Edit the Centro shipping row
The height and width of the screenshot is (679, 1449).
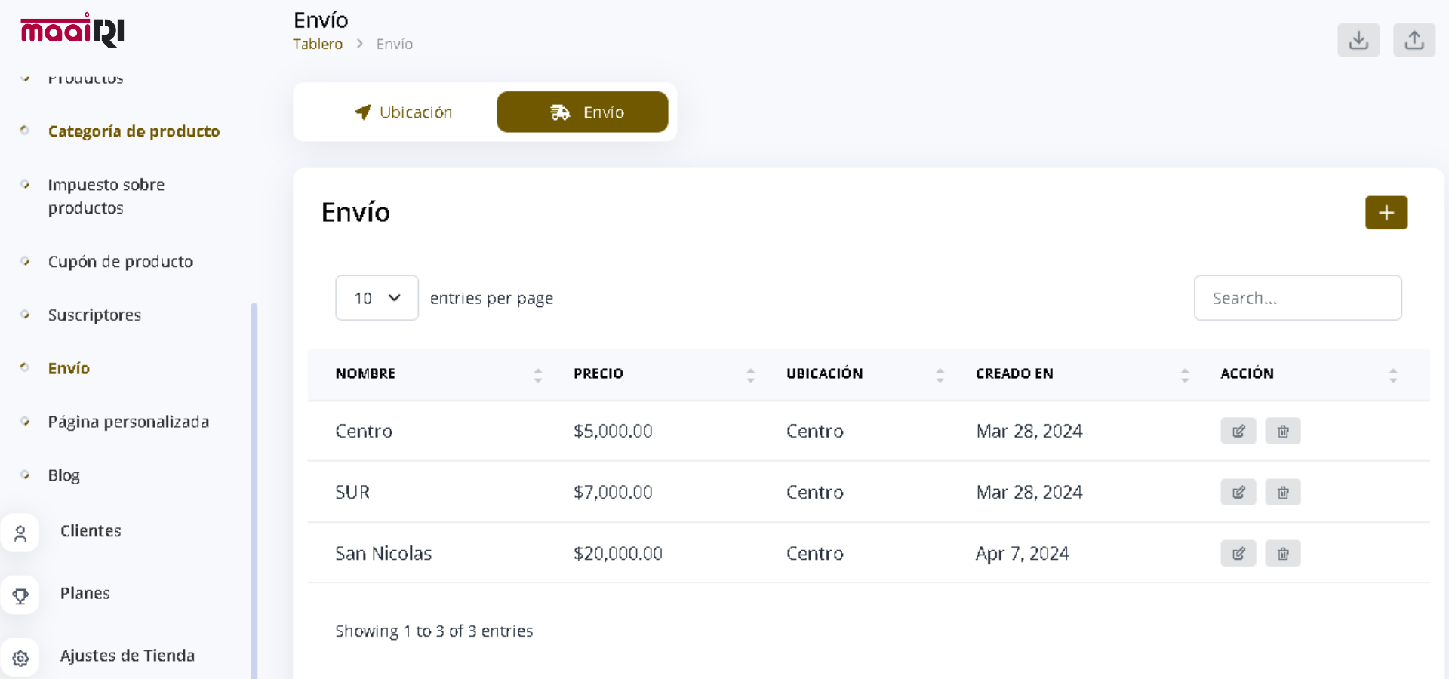[x=1238, y=432]
